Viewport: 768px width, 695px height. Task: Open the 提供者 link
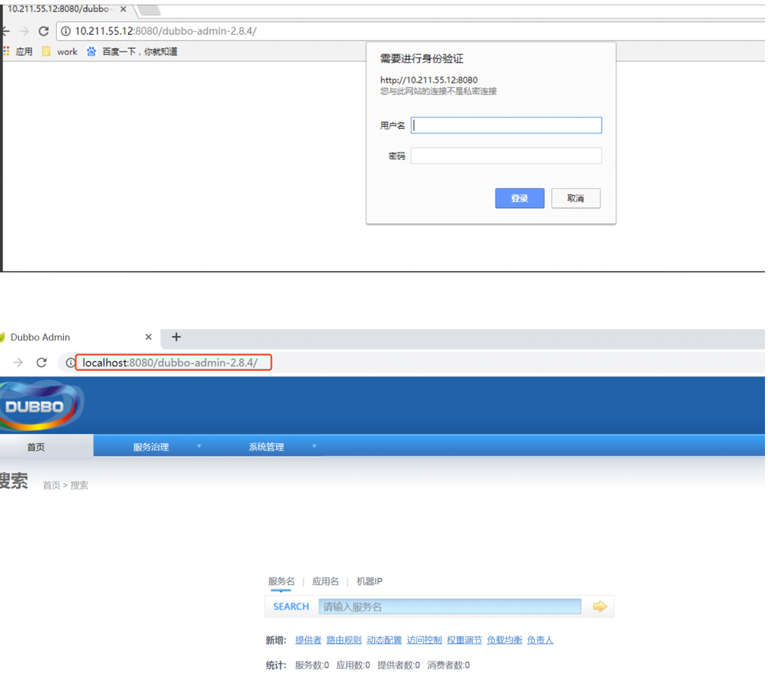click(308, 640)
